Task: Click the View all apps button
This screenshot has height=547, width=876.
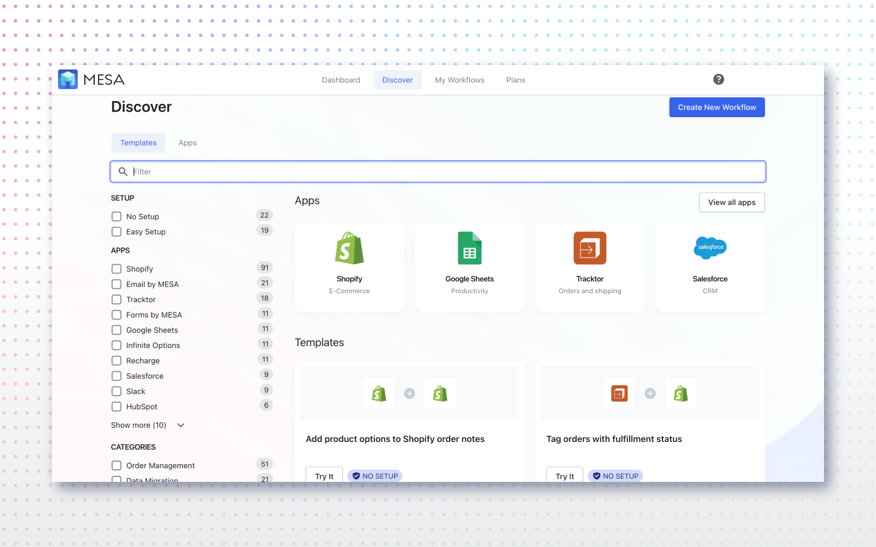Action: 731,202
